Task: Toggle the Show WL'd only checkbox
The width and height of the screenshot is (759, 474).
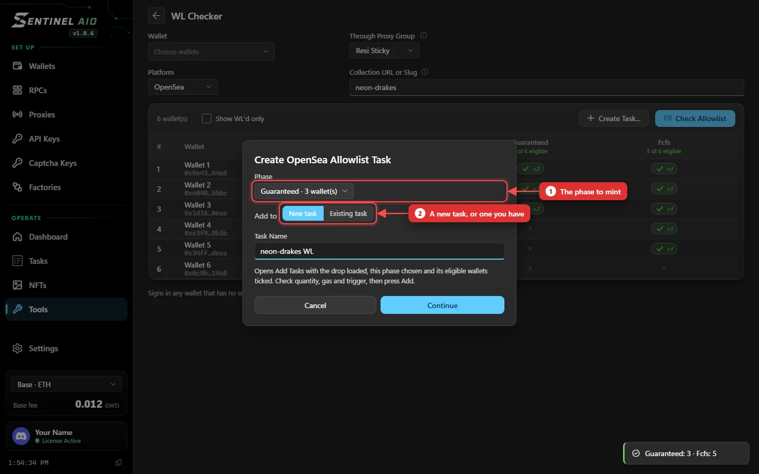Action: pyautogui.click(x=207, y=118)
